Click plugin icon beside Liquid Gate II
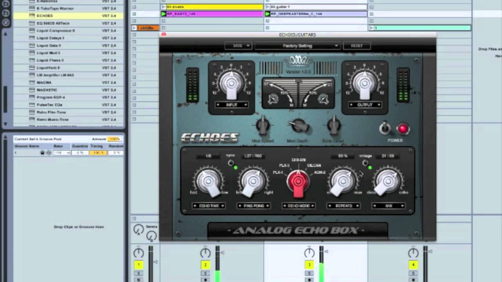Image resolution: width=502 pixels, height=282 pixels. 32,45
